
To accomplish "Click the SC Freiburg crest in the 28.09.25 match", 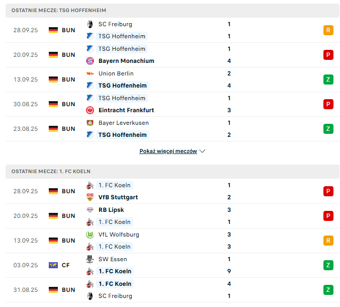I will 90,24.
